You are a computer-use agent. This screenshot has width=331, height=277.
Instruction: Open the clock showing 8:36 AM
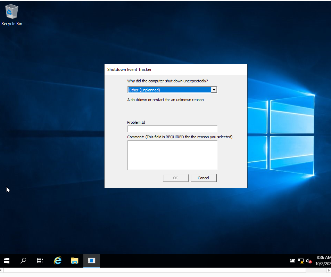click(x=323, y=261)
